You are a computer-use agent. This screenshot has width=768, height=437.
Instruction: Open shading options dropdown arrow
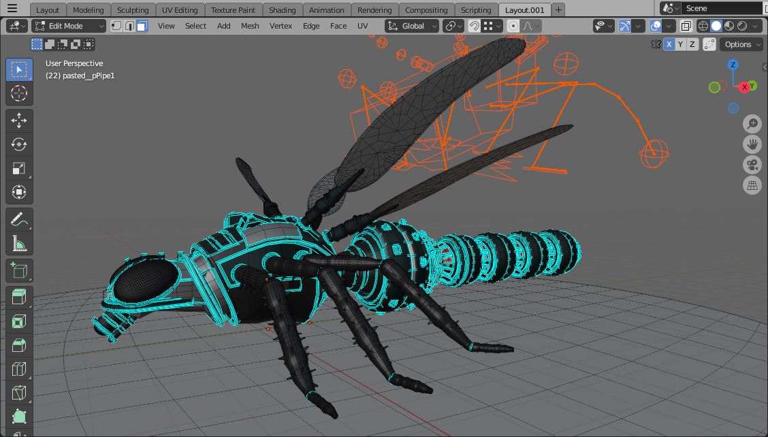[x=755, y=26]
